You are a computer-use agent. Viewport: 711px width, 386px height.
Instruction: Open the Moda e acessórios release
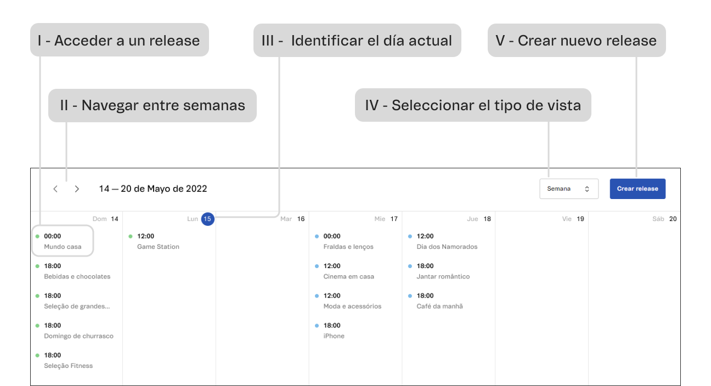point(352,301)
